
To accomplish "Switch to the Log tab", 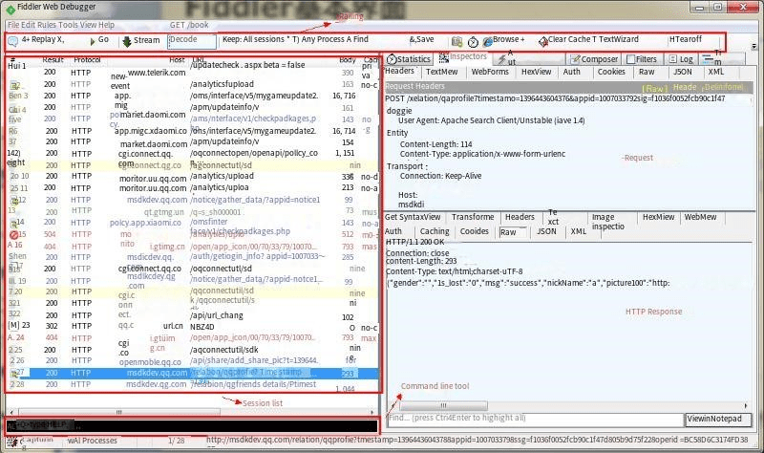I will pyautogui.click(x=681, y=59).
